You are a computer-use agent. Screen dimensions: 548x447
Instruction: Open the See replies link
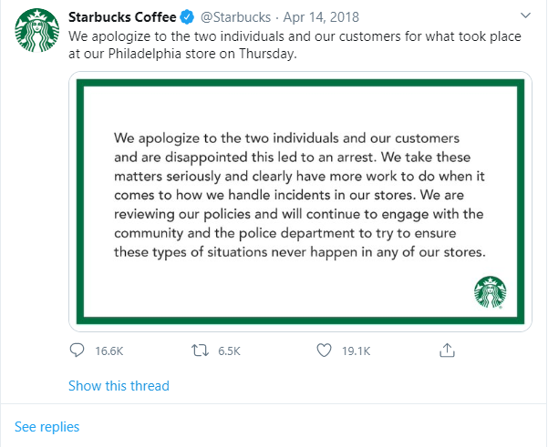click(x=47, y=427)
